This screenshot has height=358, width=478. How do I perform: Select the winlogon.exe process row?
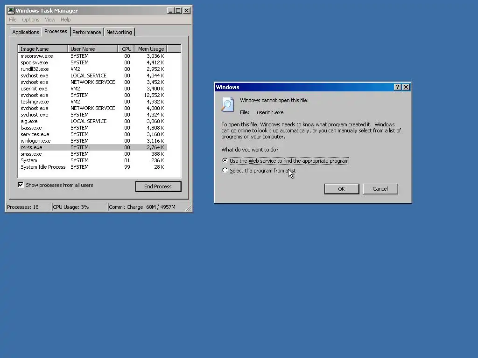pos(92,141)
